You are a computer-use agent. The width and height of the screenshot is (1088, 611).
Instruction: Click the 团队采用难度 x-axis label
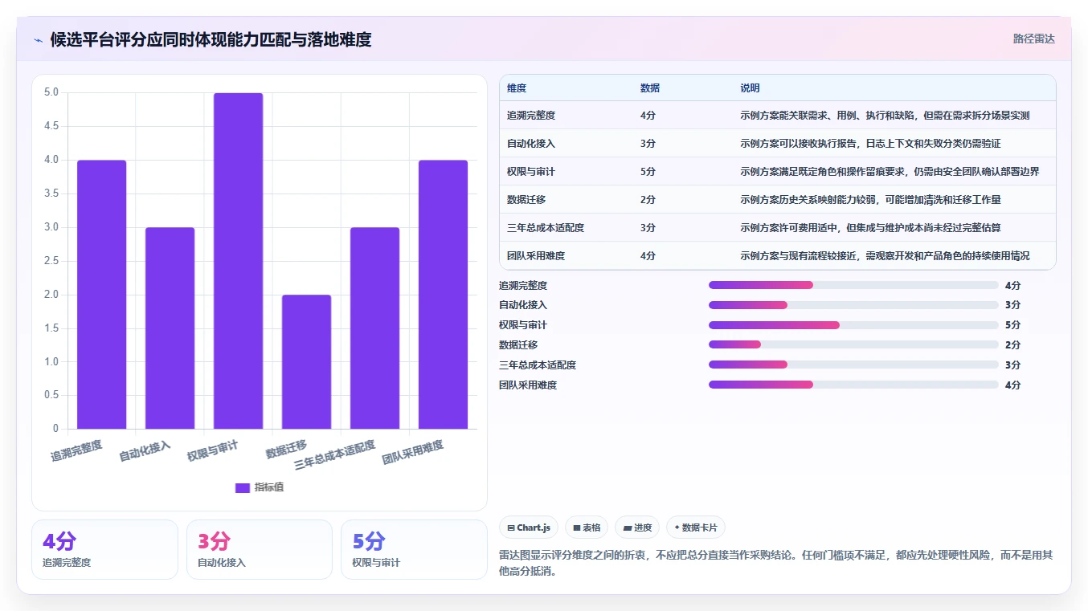click(x=413, y=453)
